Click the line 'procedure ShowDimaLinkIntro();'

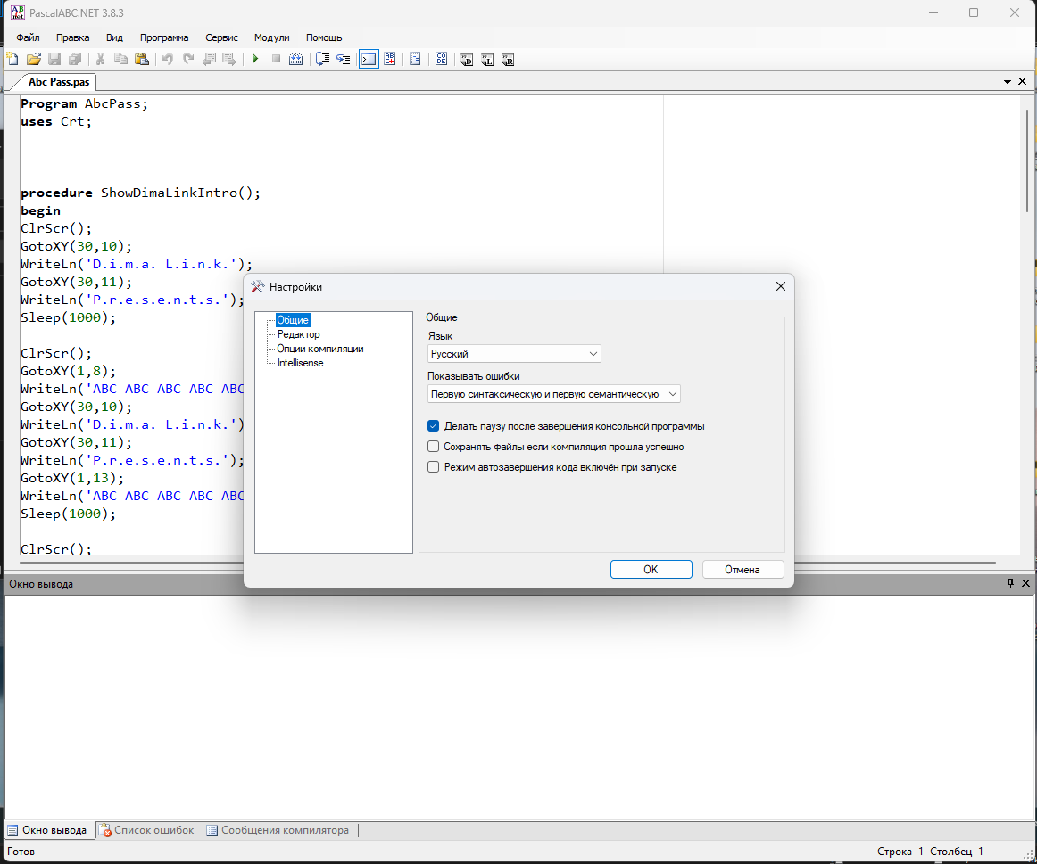[141, 193]
